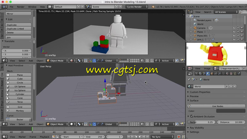Image resolution: width=247 pixels, height=139 pixels.
Task: Open the Object properties cube icon tab
Action: tap(212, 74)
